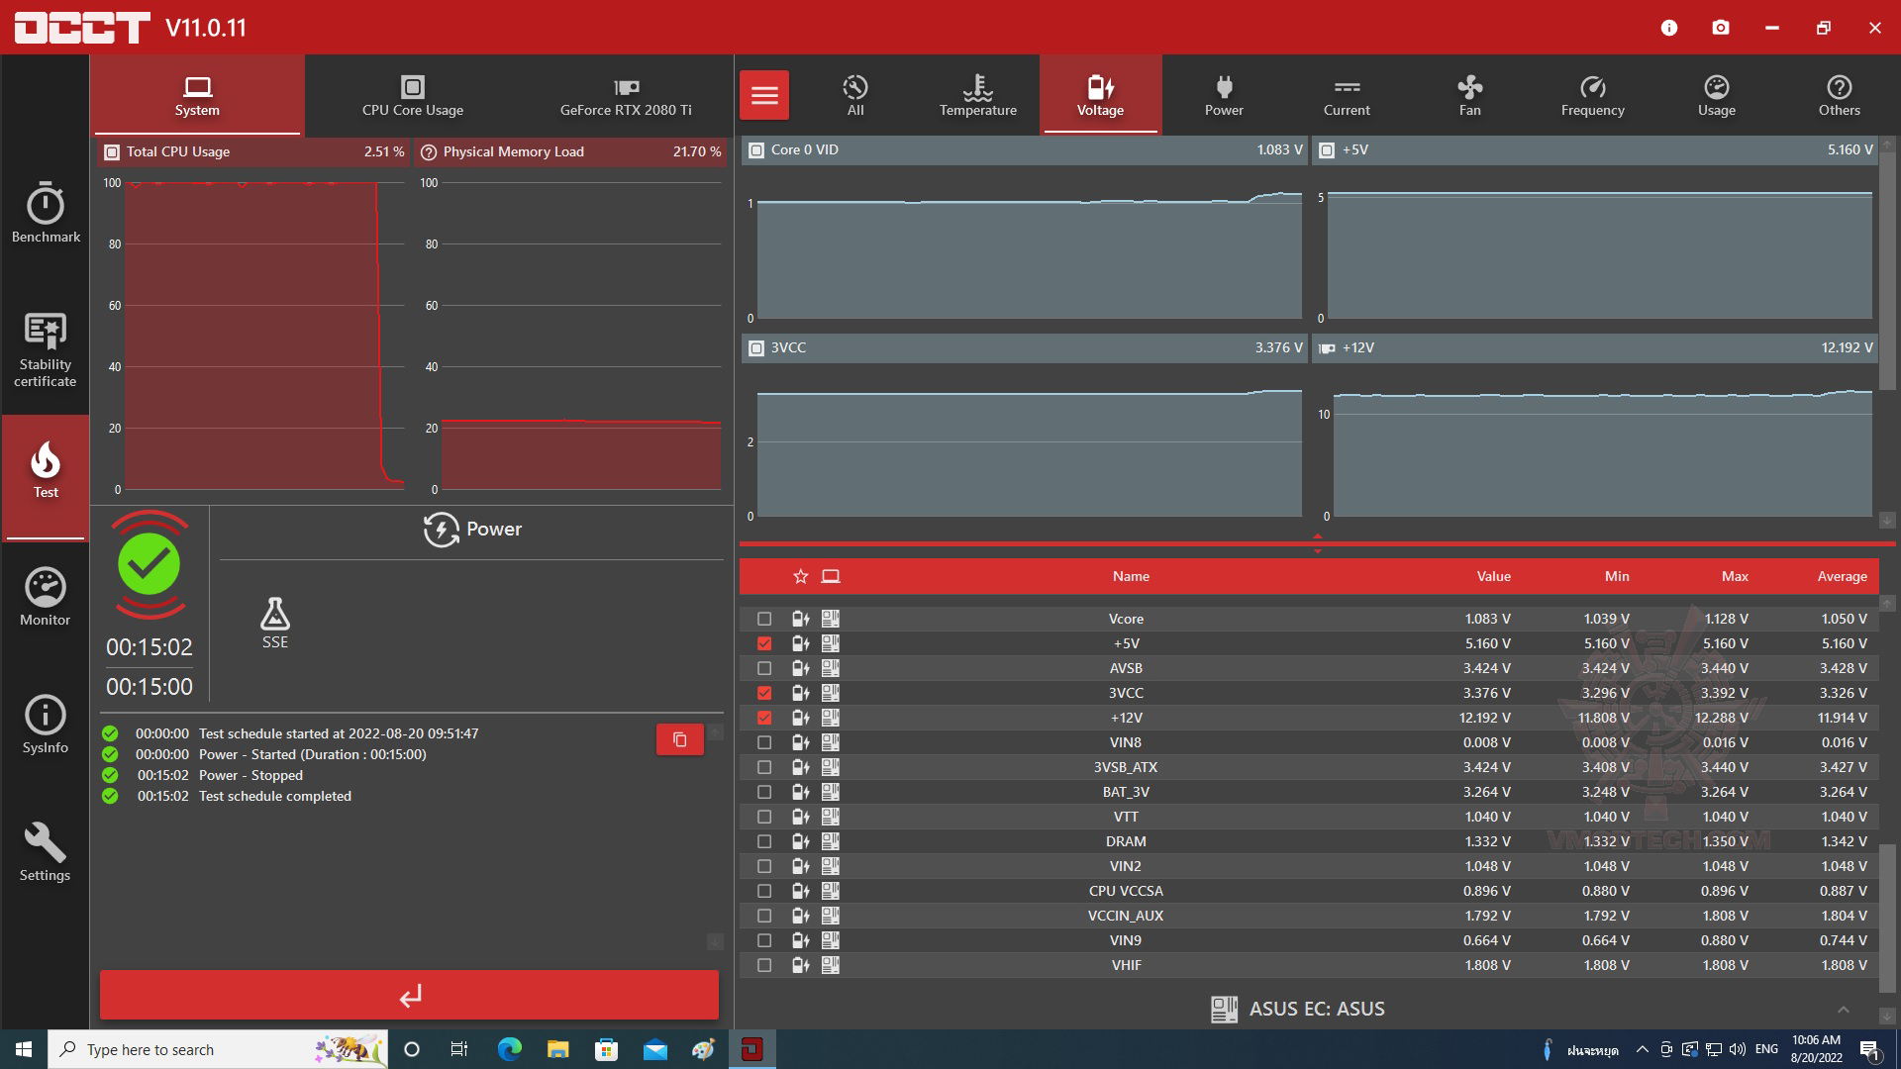Click the red return arrow button
The height and width of the screenshot is (1069, 1901).
coord(409,995)
